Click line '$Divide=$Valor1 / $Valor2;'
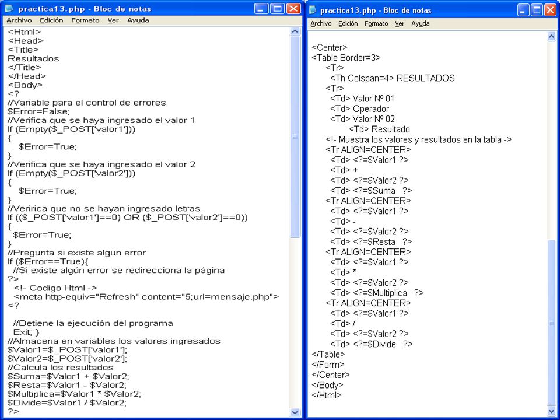Image resolution: width=560 pixels, height=420 pixels. tap(66, 403)
